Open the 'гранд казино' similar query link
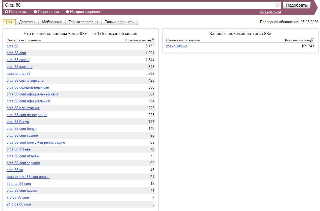The image size is (320, 211). pos(177,46)
